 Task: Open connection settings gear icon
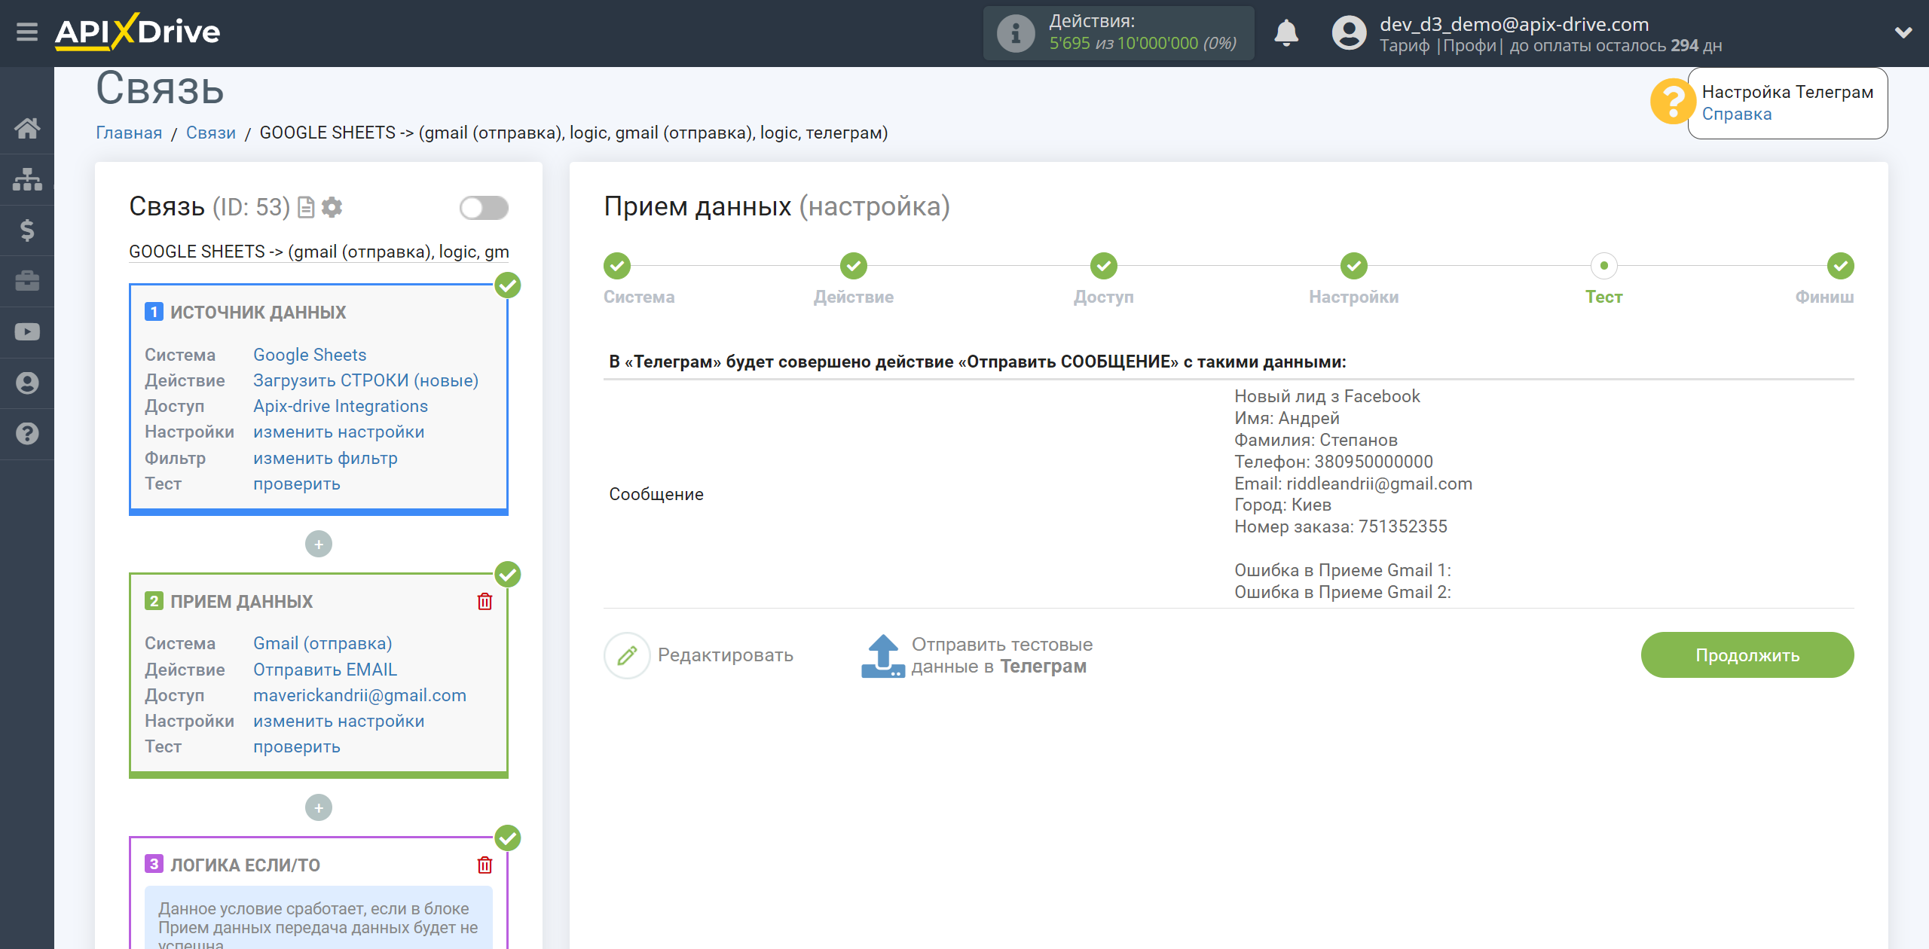coord(332,207)
